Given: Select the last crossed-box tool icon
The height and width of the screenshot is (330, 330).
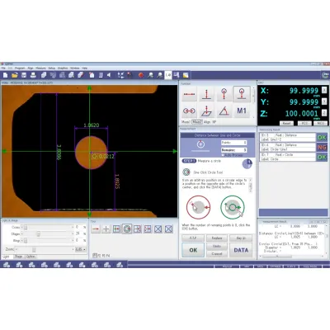Looking at the screenshot, I should [168, 229].
